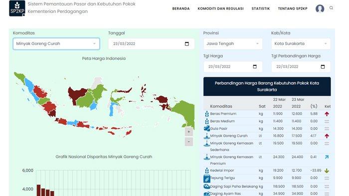The width and height of the screenshot is (349, 196).
Task: Click 'Perbandingan Harga Barang Kebutuhan Pokok' header
Action: (x=267, y=86)
